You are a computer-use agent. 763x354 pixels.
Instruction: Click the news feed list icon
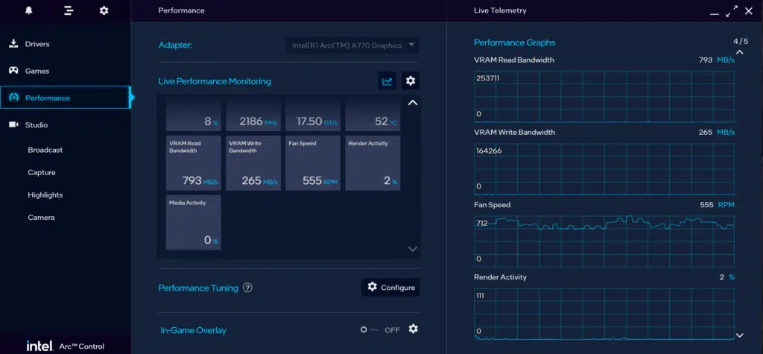tap(69, 10)
